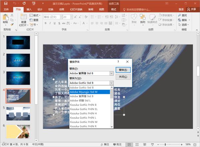Click zoom out minus button
The image size is (200, 147).
(158, 145)
